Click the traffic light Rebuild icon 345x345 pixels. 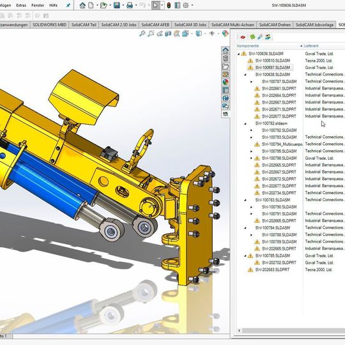[x=169, y=5]
